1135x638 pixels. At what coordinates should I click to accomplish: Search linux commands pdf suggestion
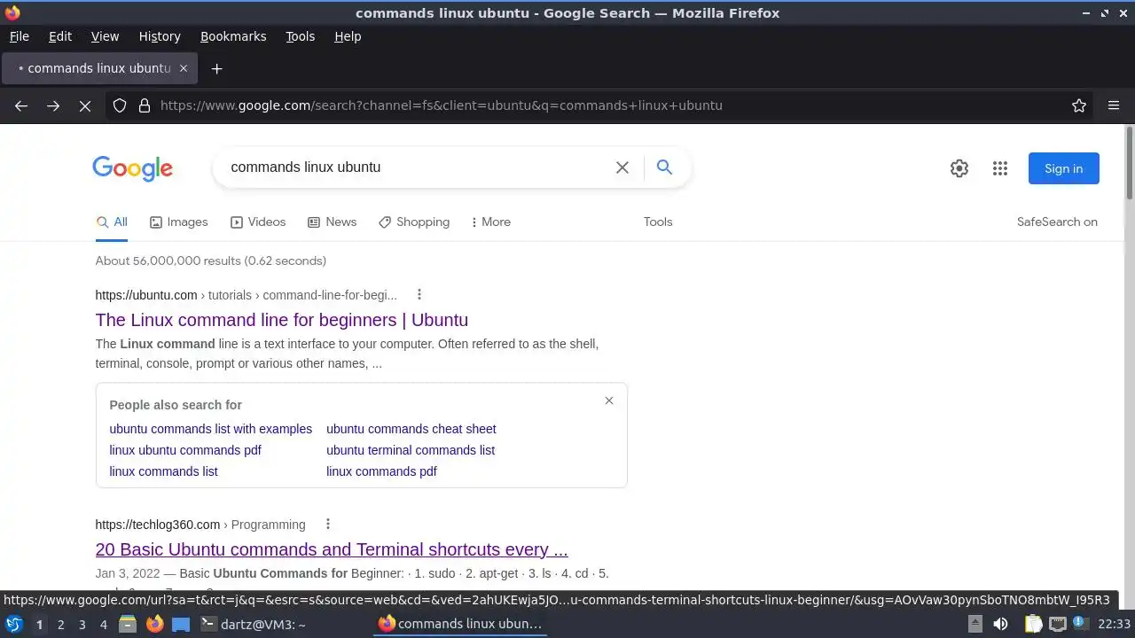click(x=381, y=471)
